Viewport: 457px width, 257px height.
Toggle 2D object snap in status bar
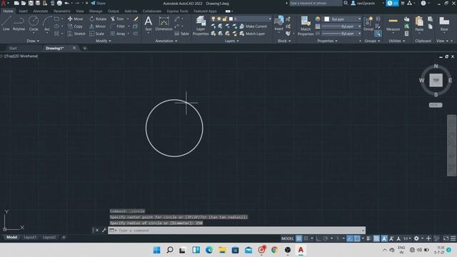[x=357, y=238]
